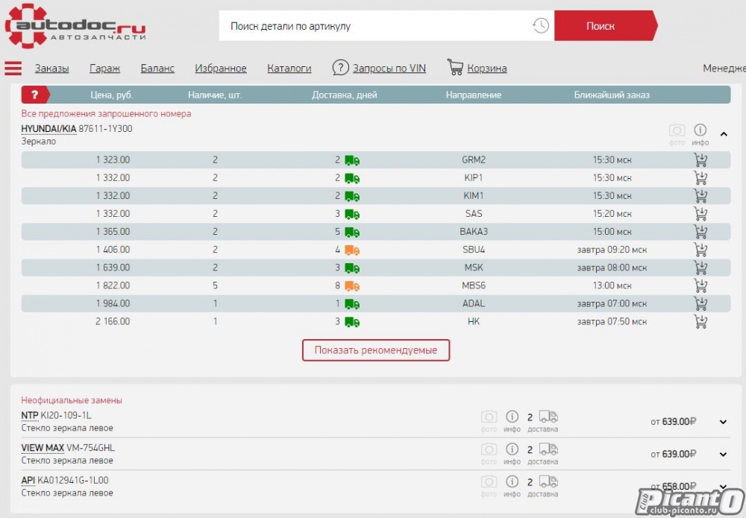Click the Направление column header

(x=474, y=95)
